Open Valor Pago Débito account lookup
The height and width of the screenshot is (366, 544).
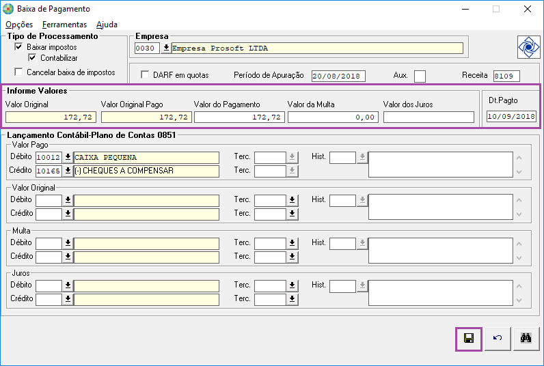click(x=68, y=157)
